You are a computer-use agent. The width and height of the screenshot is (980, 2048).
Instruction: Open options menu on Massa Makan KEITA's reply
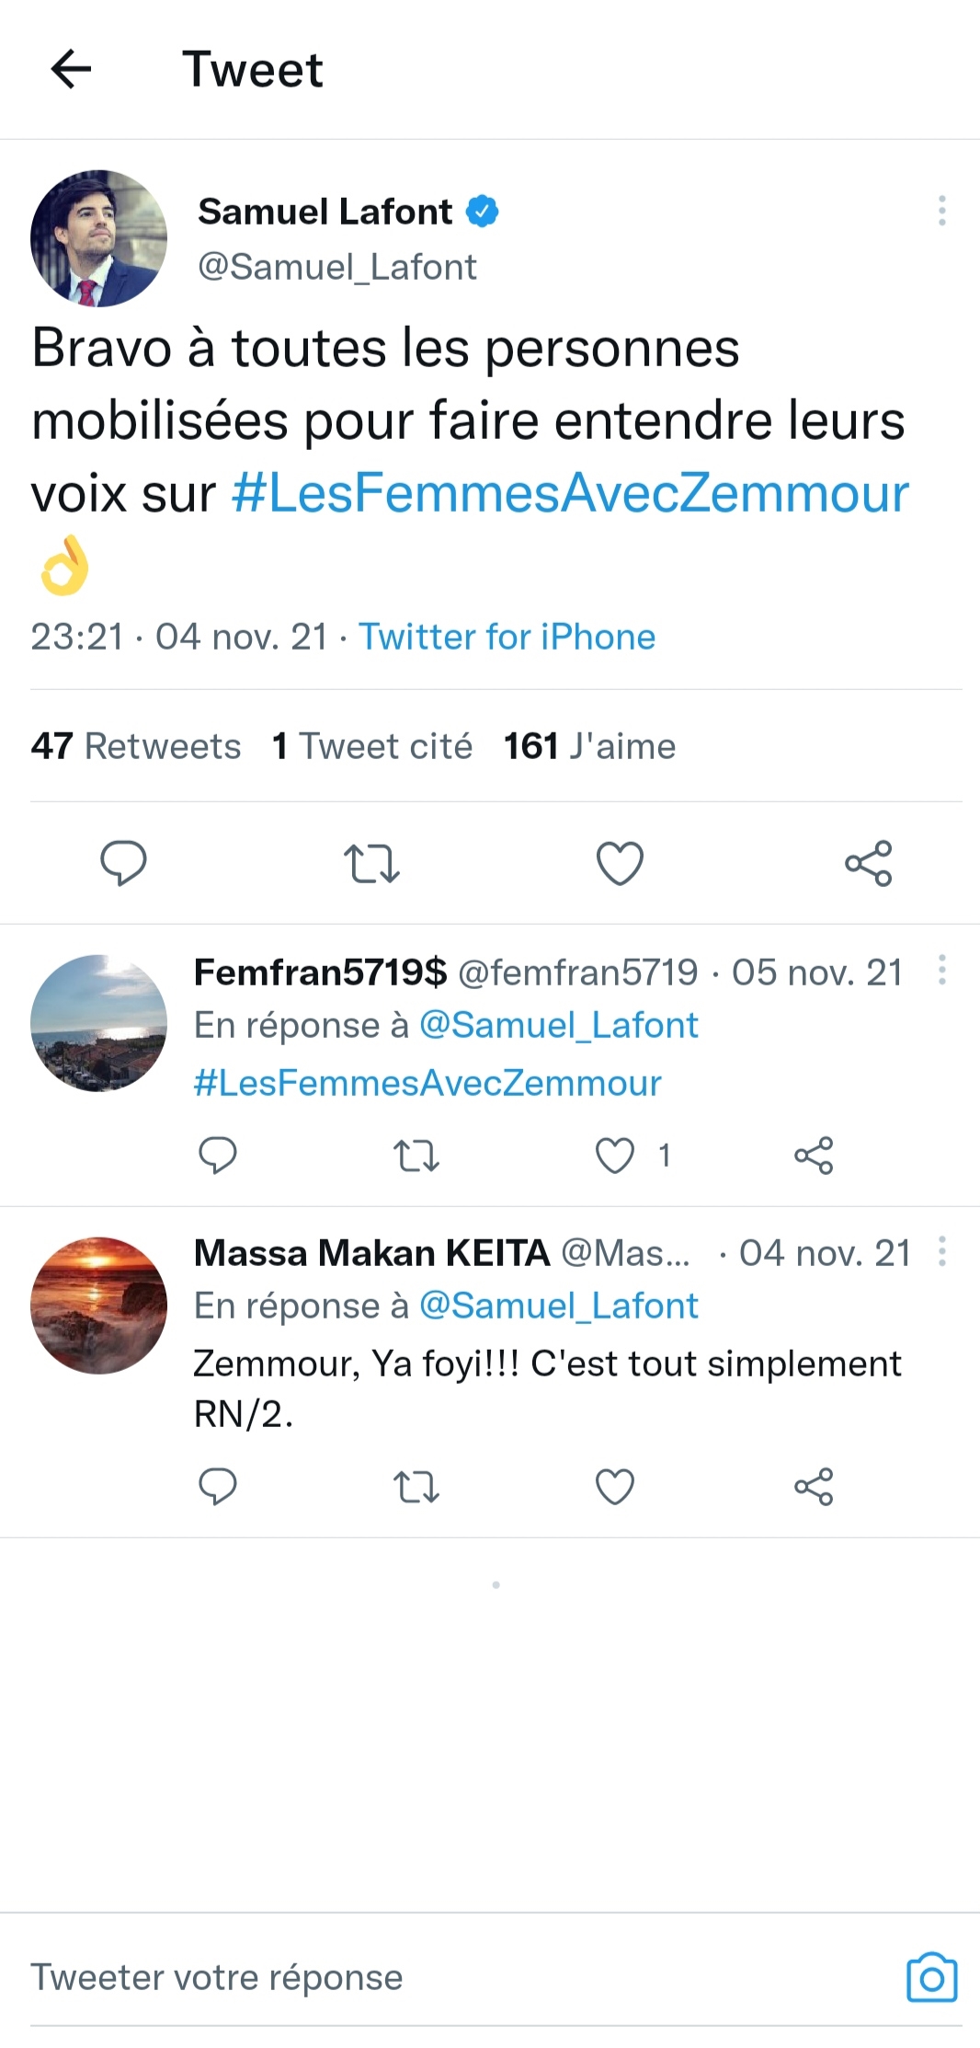coord(941,1252)
